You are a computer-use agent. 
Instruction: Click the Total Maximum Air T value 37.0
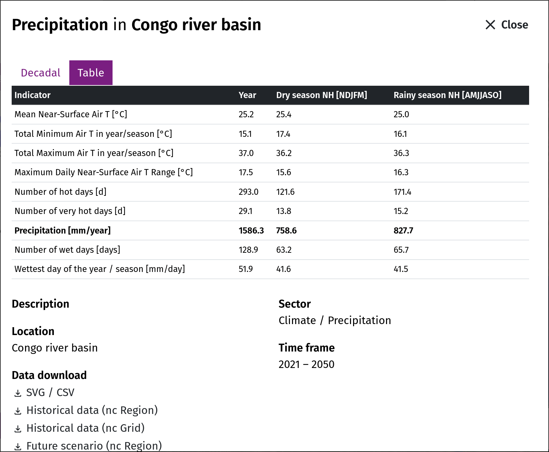[x=246, y=153]
